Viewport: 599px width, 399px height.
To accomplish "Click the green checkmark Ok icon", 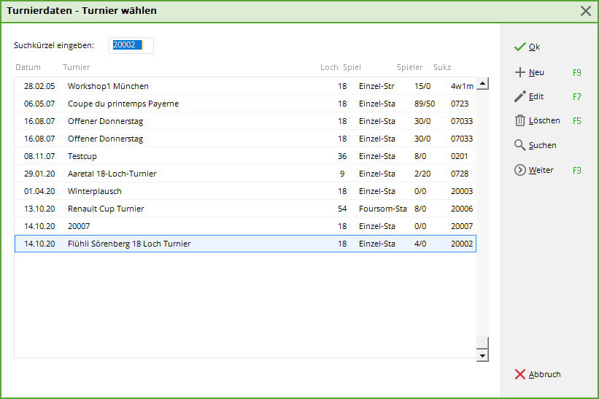I will (x=519, y=47).
